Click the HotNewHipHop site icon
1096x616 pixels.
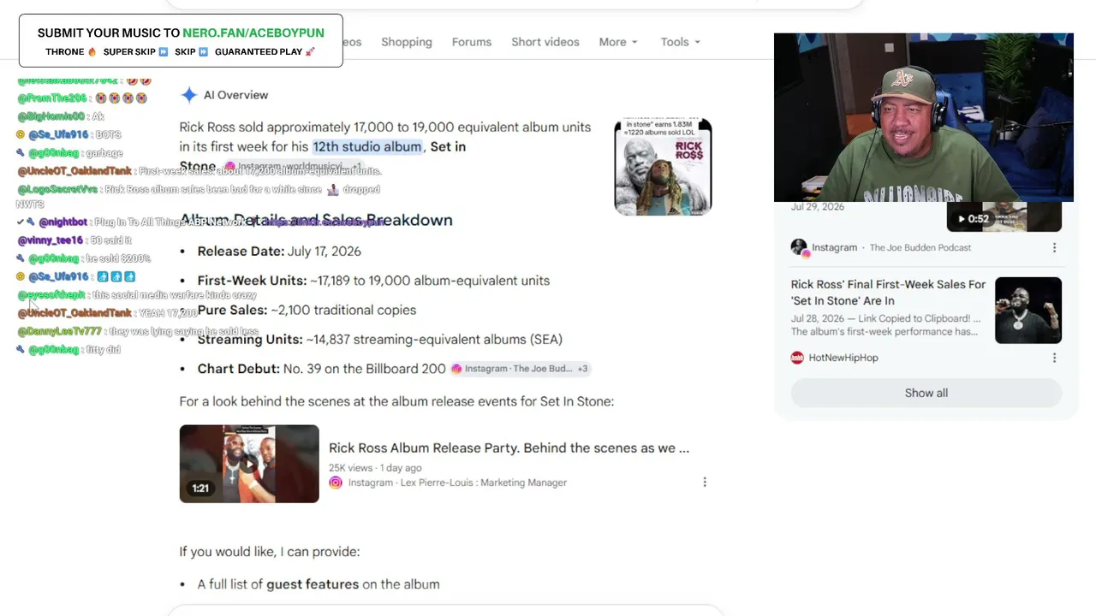tap(797, 358)
